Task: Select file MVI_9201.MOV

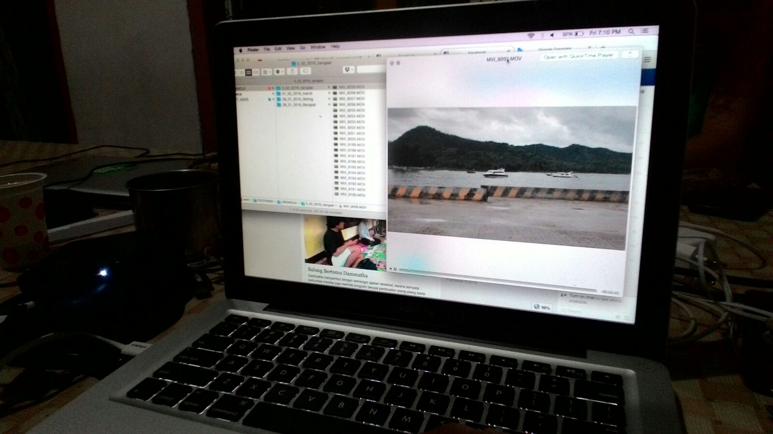Action: [349, 133]
